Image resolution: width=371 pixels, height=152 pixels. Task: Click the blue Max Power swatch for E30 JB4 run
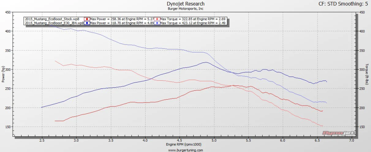coord(87,23)
